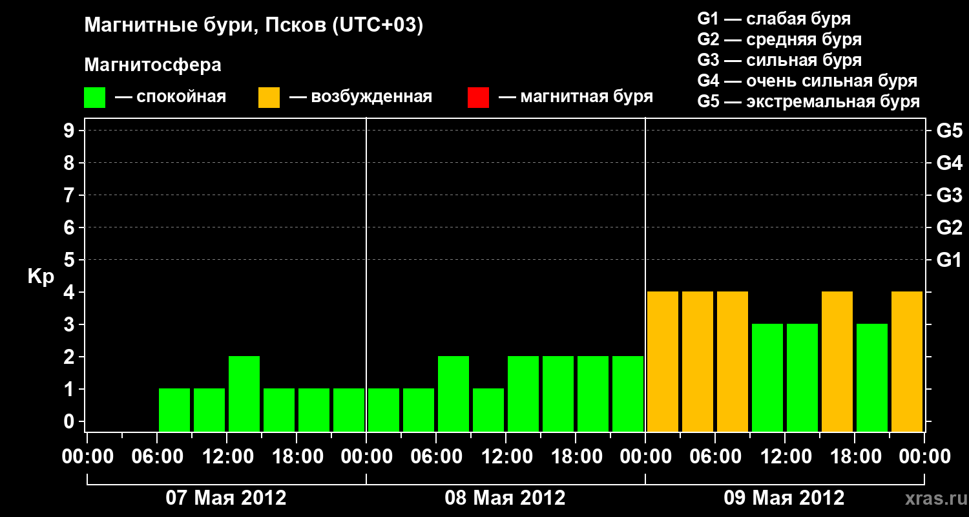The height and width of the screenshot is (517, 969).
Task: Click the 08 Мая green bar starting at 06:00
Action: coord(453,394)
